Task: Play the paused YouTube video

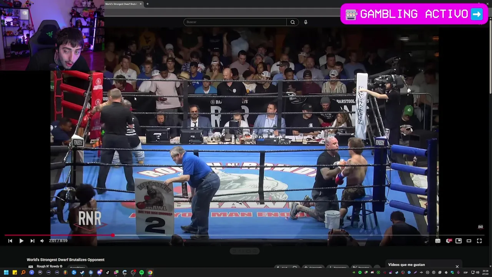Action: point(21,241)
